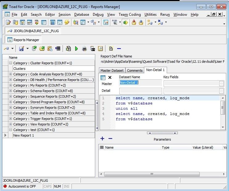The image size is (229, 191).
Task: Click the import report definitions icon
Action: (42, 49)
